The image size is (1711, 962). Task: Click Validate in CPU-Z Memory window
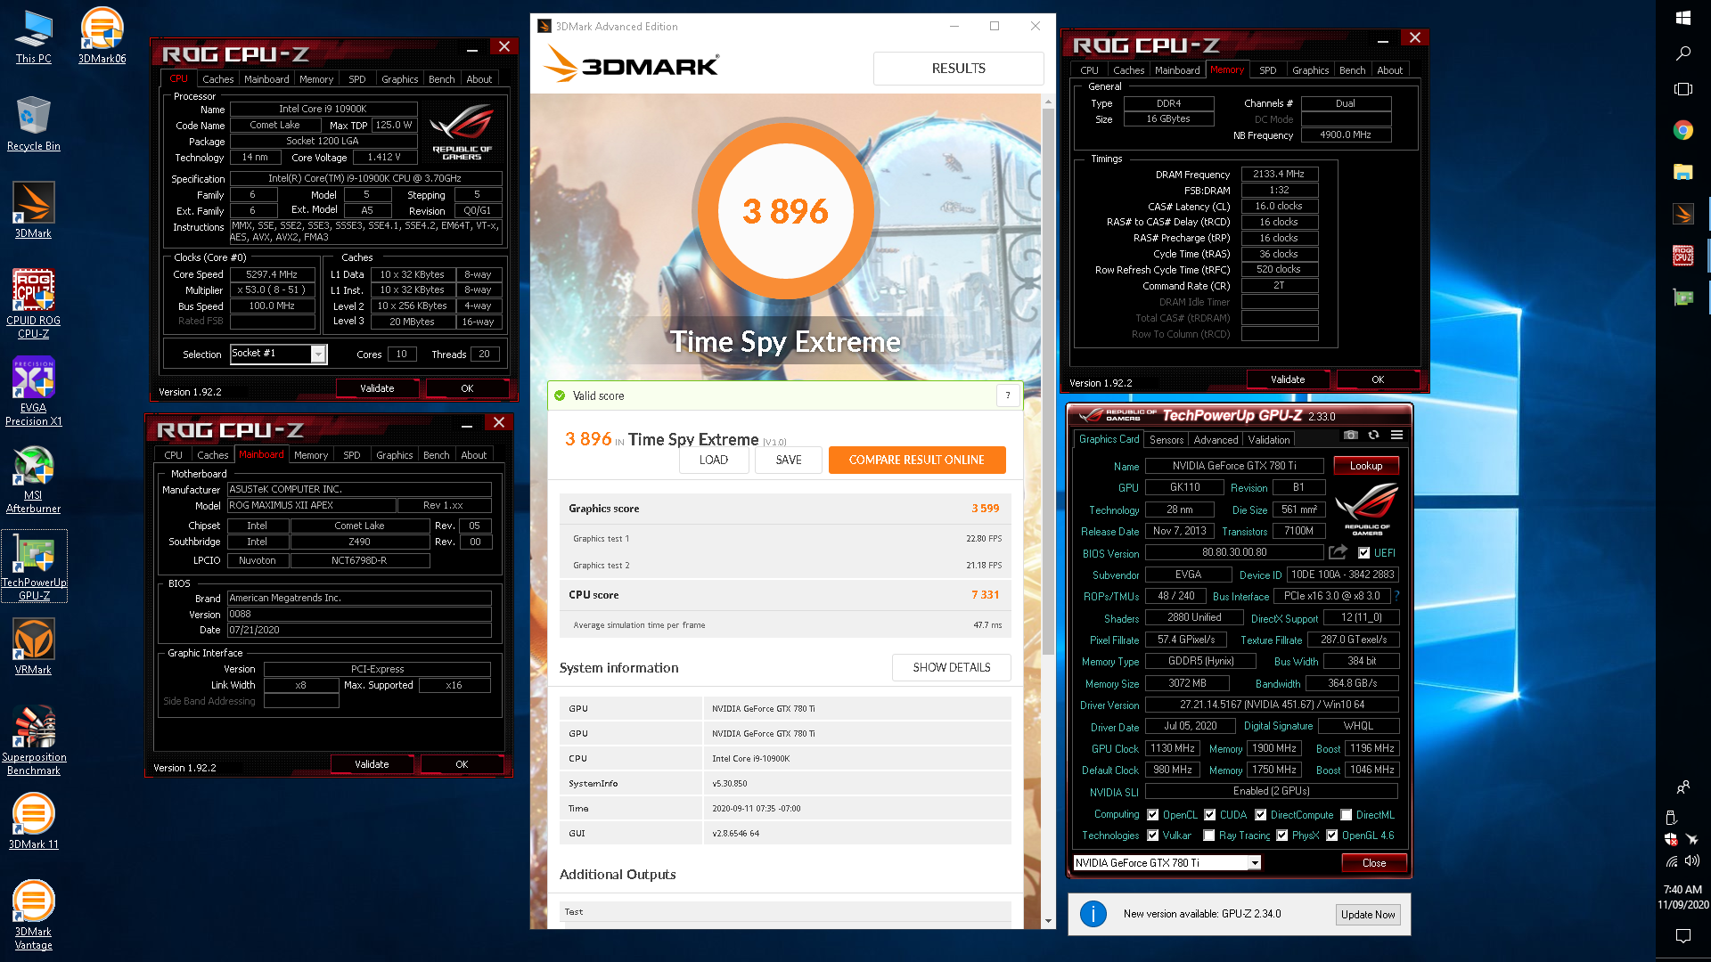1288,379
